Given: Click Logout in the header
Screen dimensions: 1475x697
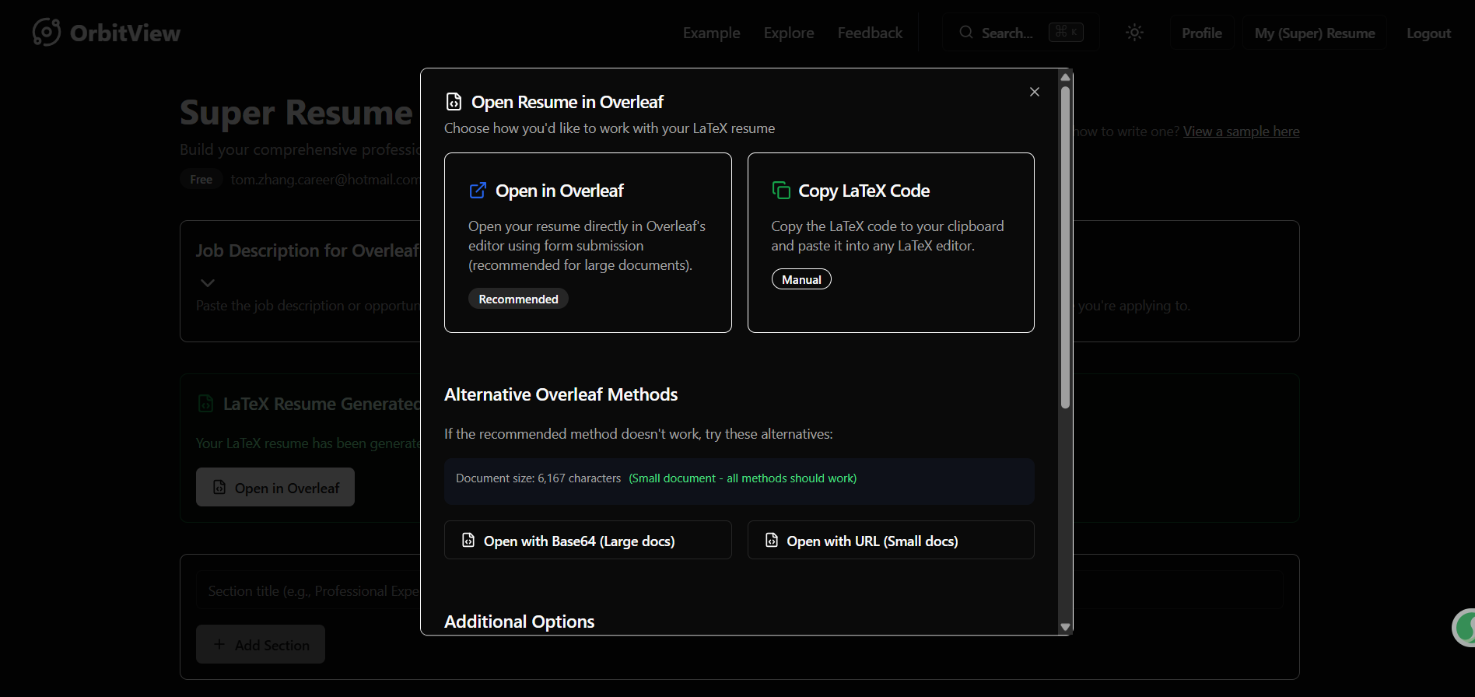Looking at the screenshot, I should pos(1428,33).
